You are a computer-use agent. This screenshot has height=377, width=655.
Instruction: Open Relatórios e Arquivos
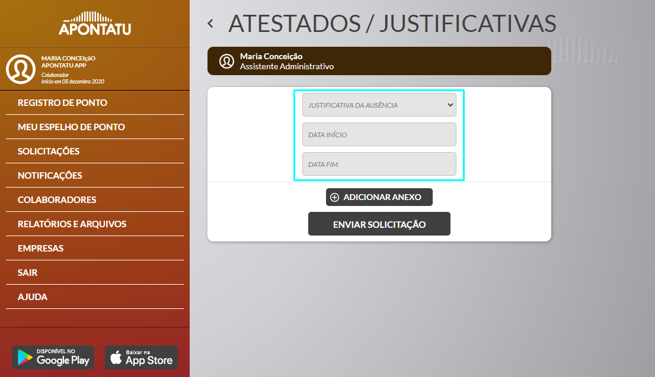[x=95, y=224]
